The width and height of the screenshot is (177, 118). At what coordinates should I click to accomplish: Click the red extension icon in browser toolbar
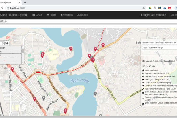[x=169, y=8]
